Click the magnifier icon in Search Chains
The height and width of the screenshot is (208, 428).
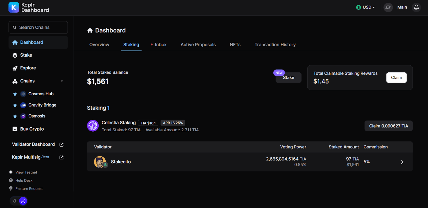(x=15, y=28)
